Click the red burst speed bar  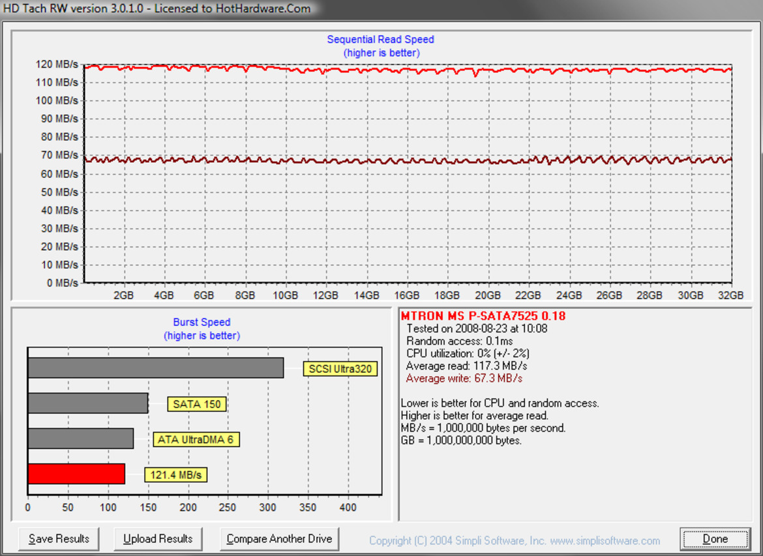click(76, 474)
